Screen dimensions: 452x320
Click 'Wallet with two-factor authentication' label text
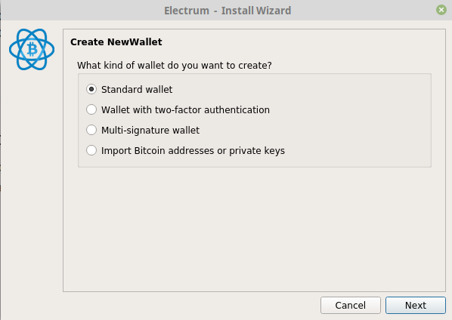(x=185, y=110)
